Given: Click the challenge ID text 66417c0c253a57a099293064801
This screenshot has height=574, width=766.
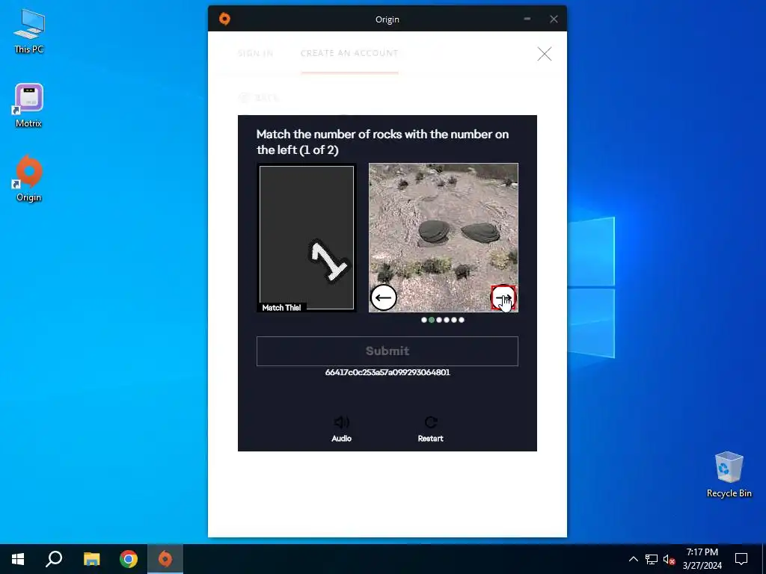Looking at the screenshot, I should pyautogui.click(x=387, y=372).
